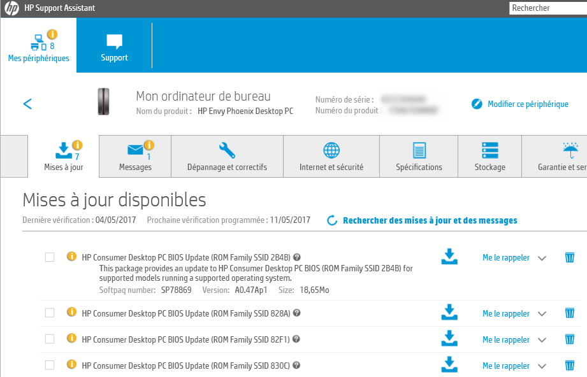587x377 pixels.
Task: Click the refresh icon for update search
Action: click(331, 220)
